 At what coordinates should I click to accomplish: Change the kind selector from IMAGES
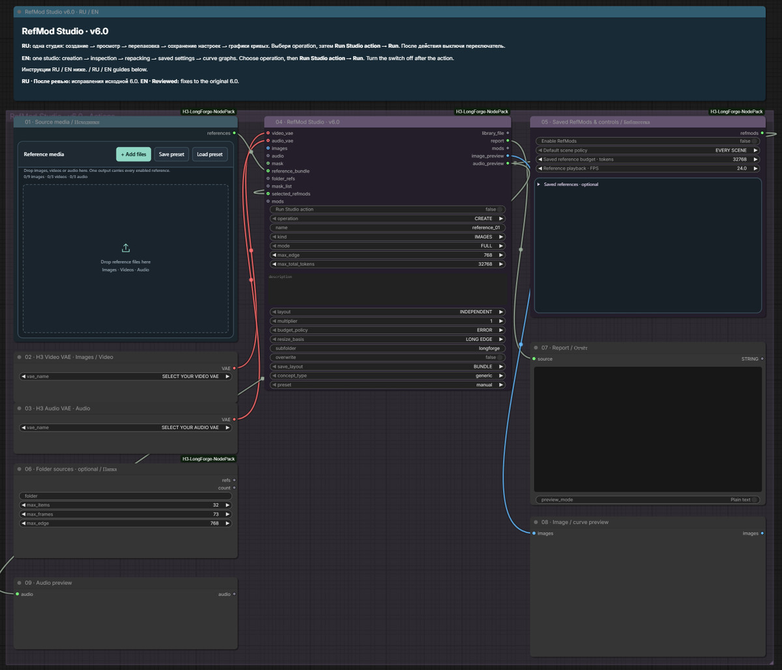[x=388, y=237]
